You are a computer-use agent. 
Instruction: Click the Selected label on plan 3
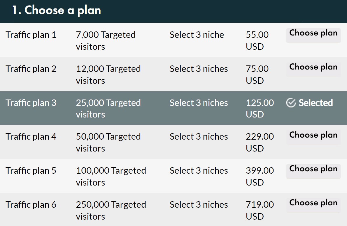316,103
